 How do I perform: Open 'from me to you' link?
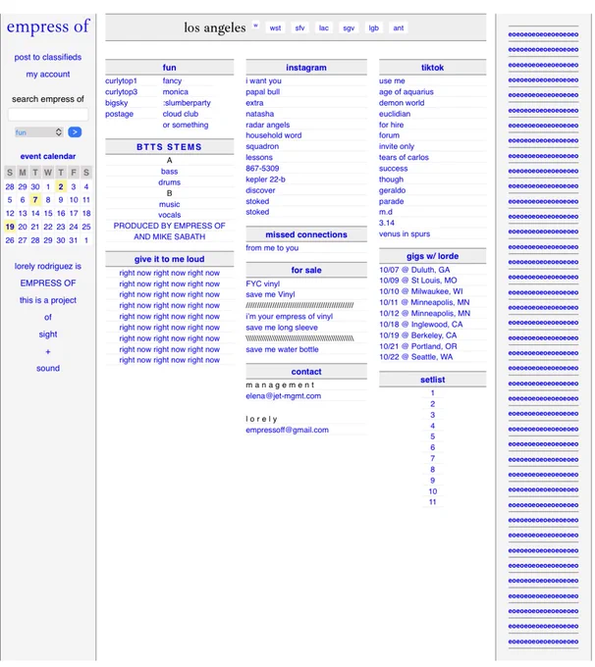(272, 248)
